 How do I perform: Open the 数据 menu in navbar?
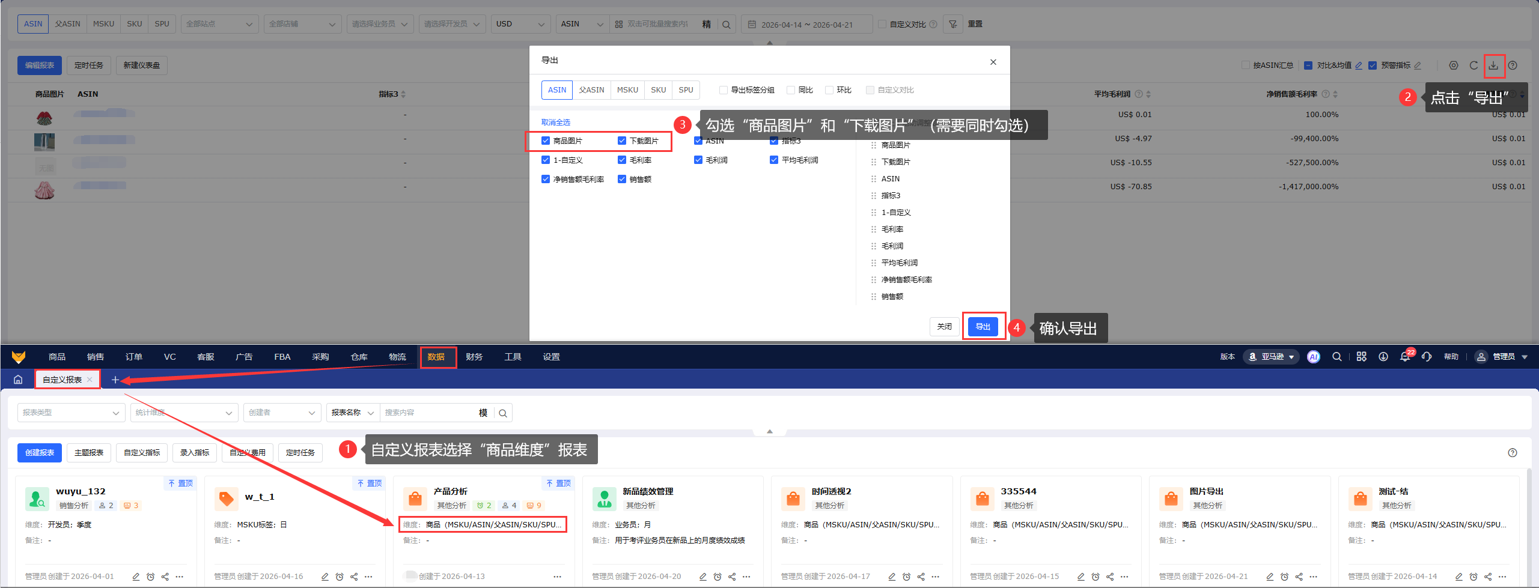(436, 357)
